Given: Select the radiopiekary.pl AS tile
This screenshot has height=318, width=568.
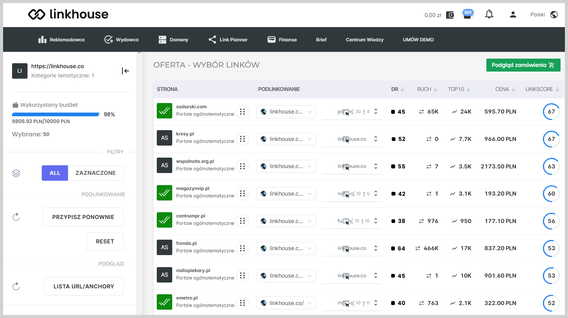Looking at the screenshot, I should 164,275.
